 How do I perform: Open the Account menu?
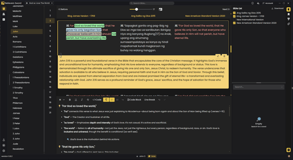click(268, 3)
